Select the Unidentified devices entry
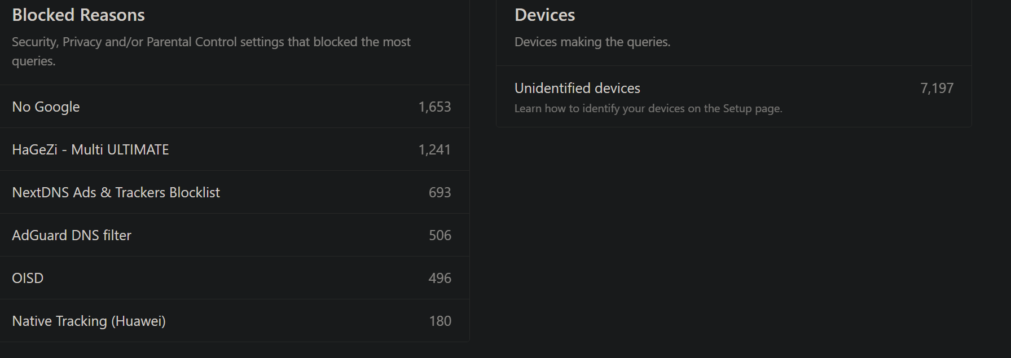The image size is (1011, 358). 577,89
